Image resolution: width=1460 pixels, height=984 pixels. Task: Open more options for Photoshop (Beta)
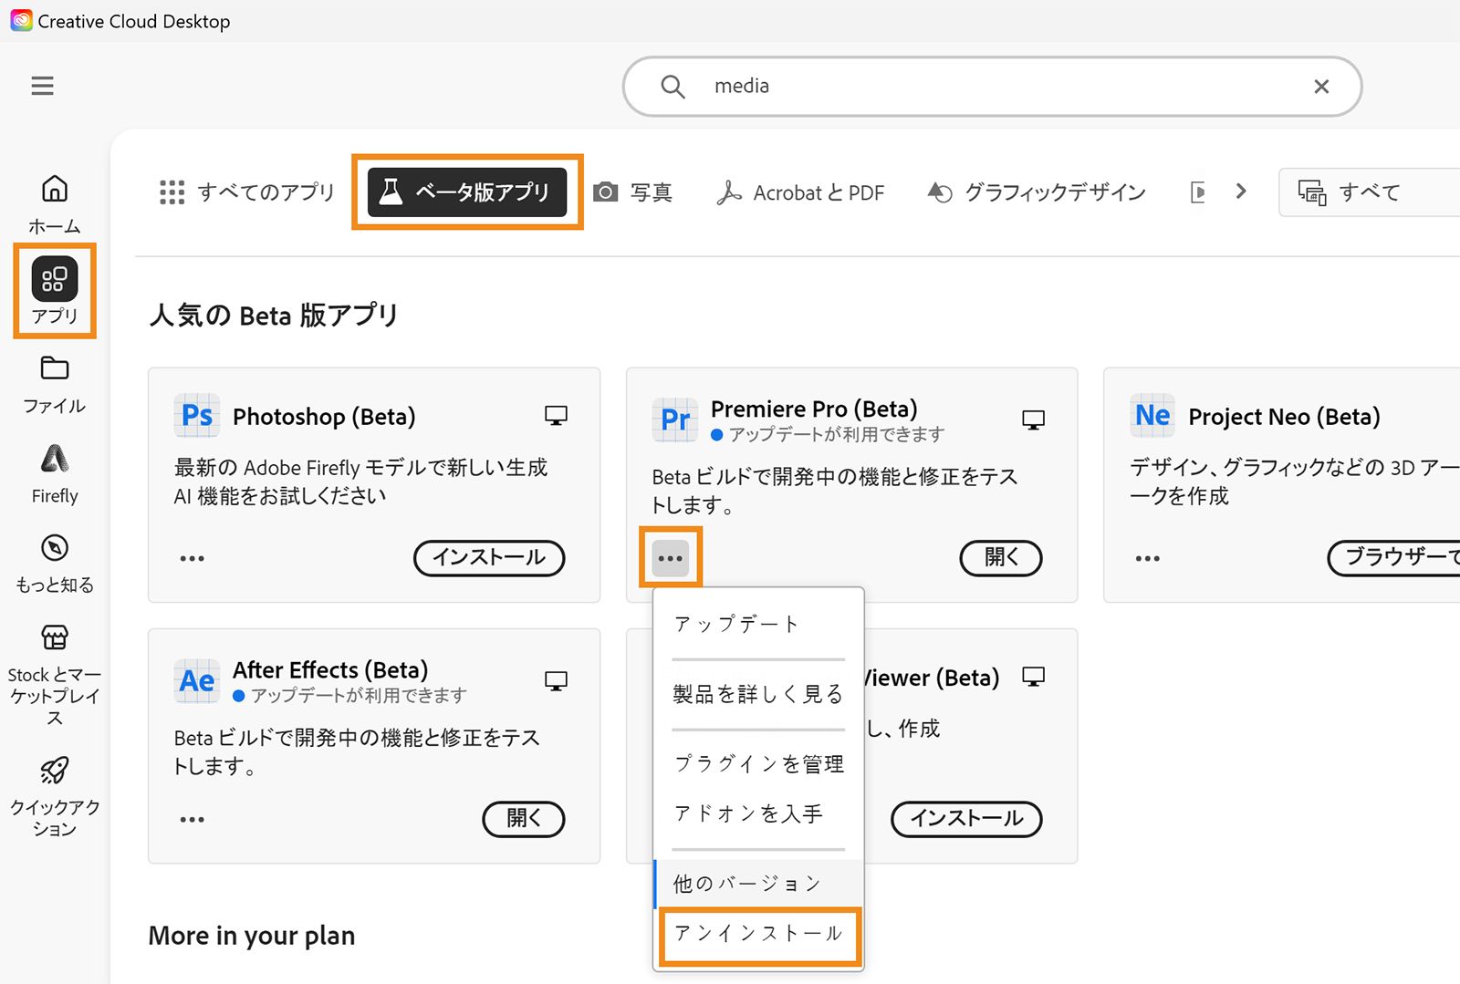(x=192, y=558)
